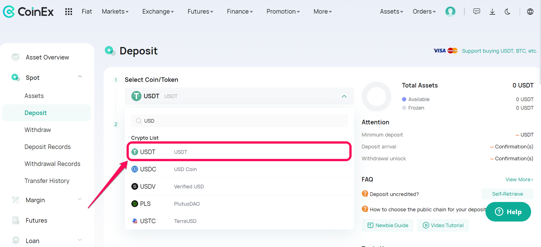The width and height of the screenshot is (541, 247).
Task: Click the Loan sidebar icon
Action: pos(16,240)
